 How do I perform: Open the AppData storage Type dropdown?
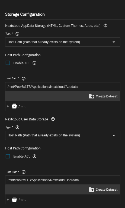[63, 42]
